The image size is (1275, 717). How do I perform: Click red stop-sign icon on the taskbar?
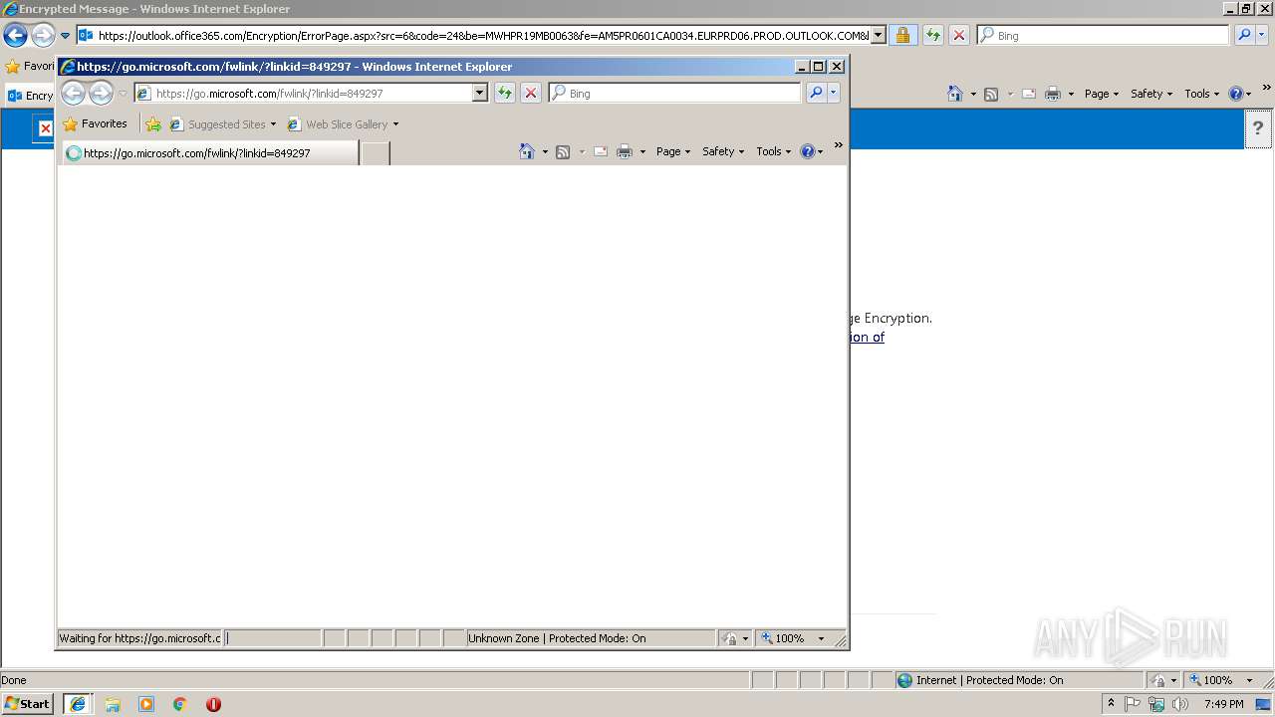tap(213, 704)
